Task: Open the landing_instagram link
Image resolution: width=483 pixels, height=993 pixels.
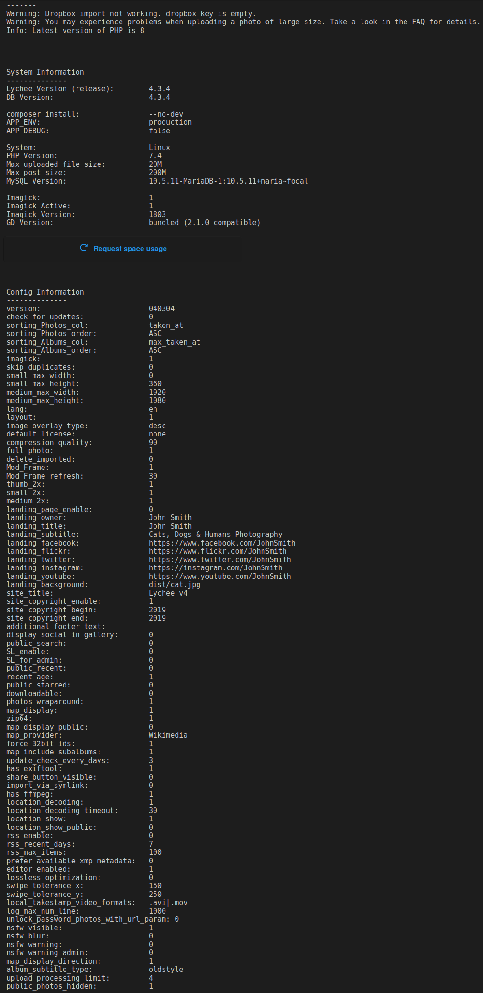Action: pos(215,567)
